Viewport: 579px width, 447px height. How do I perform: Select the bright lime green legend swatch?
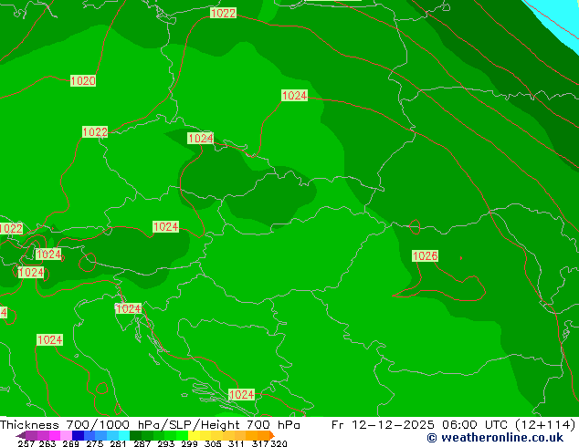[182, 435]
